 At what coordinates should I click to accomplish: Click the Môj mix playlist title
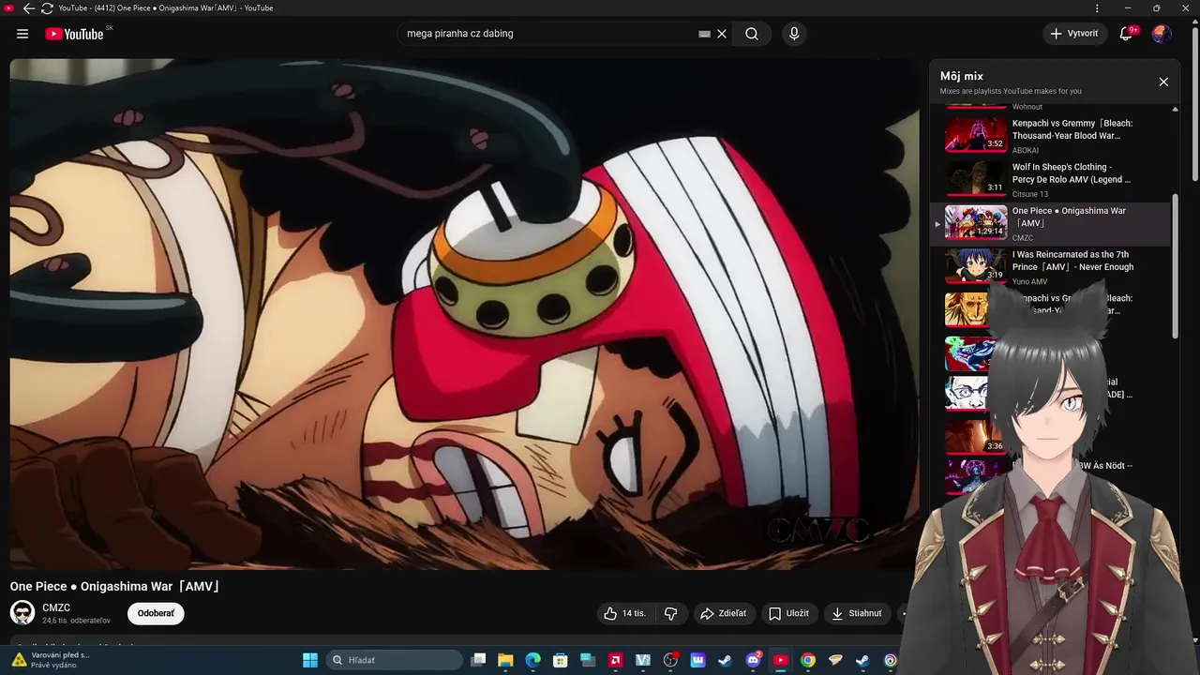[x=962, y=76]
